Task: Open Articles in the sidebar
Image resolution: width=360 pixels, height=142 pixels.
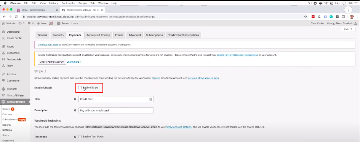Action: click(x=11, y=74)
